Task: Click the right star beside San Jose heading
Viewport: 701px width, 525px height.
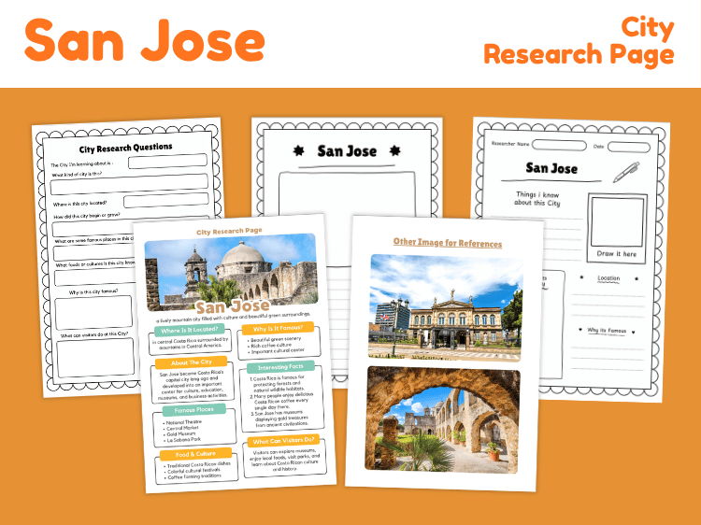Action: point(394,150)
